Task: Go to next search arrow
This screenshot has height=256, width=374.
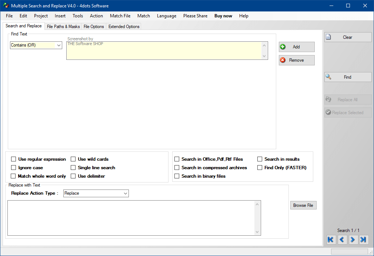Action: pyautogui.click(x=353, y=240)
